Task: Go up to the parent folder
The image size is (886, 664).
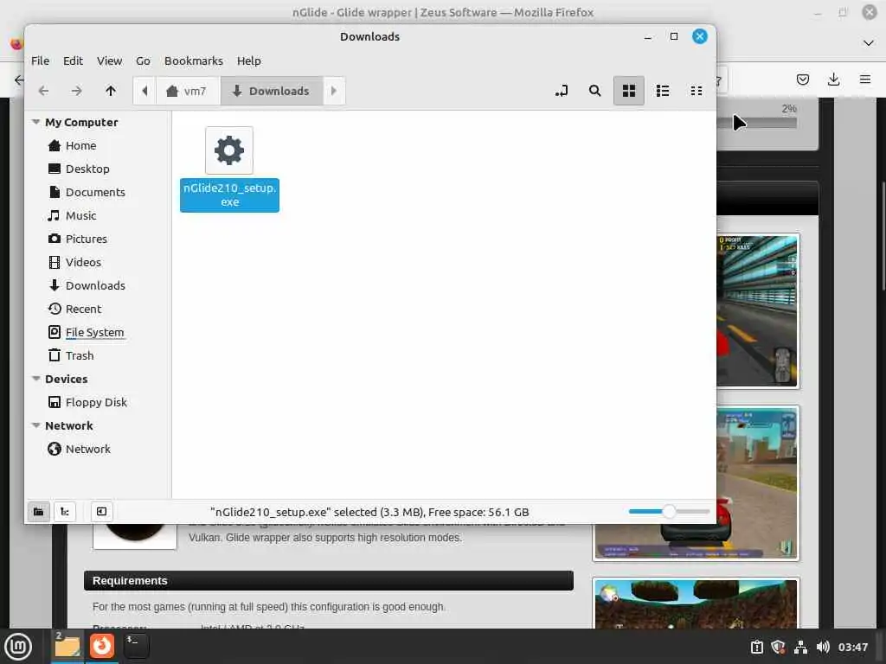Action: 111,91
